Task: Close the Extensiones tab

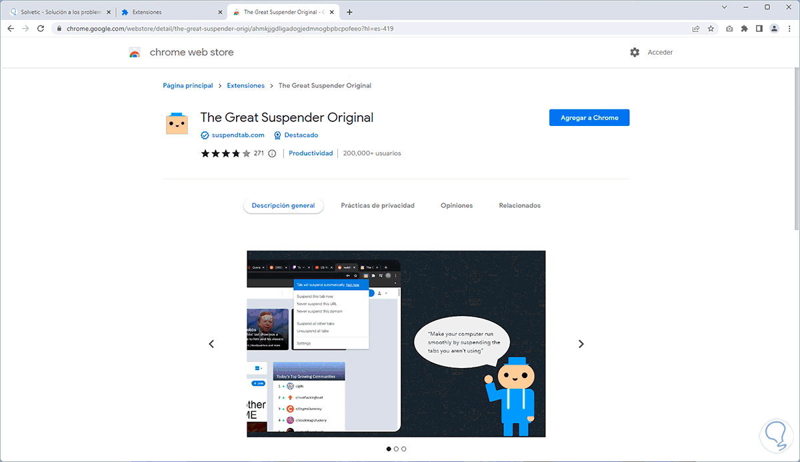Action: click(x=220, y=12)
